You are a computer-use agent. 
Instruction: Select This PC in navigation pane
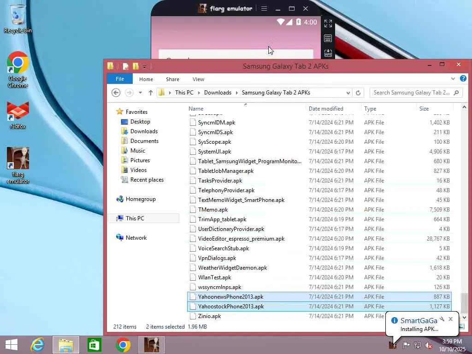pos(135,218)
